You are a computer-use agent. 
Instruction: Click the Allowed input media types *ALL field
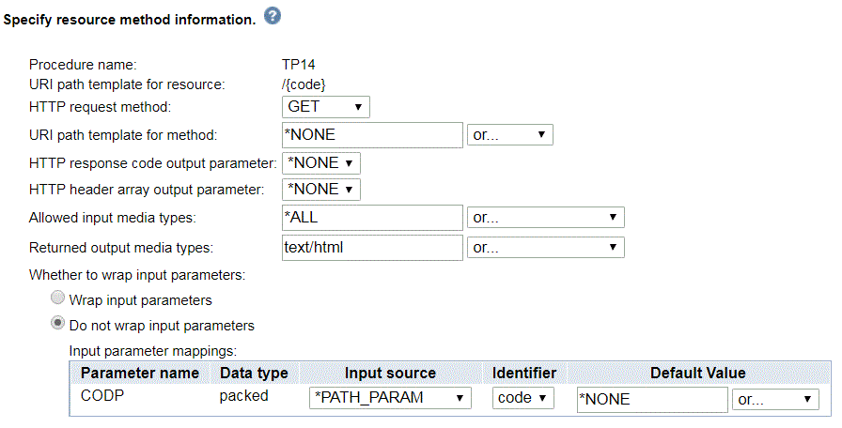[x=372, y=218]
